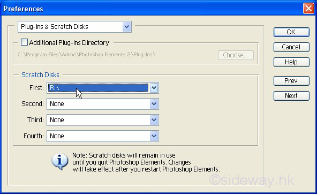
Task: Open Help for preferences
Action: [x=291, y=62]
